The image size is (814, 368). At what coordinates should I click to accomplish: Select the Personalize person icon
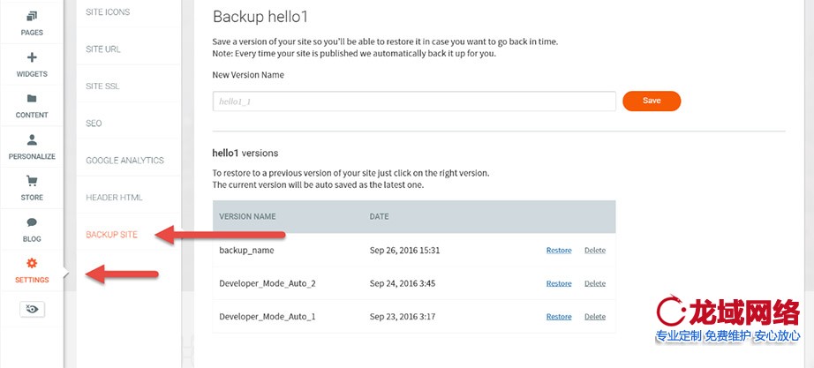click(32, 139)
